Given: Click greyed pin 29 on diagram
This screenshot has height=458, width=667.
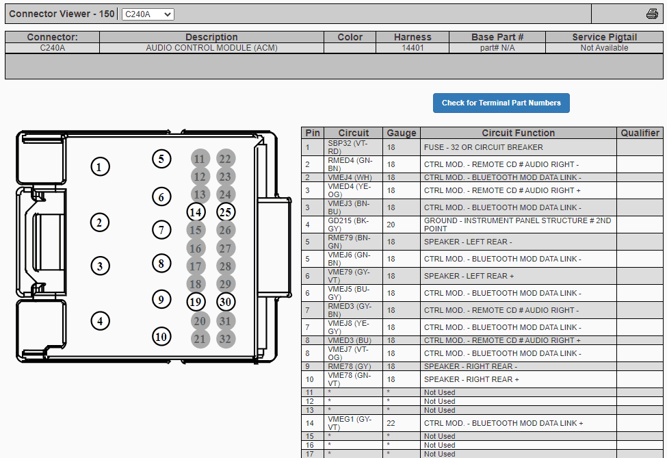Looking at the screenshot, I should pyautogui.click(x=226, y=284).
